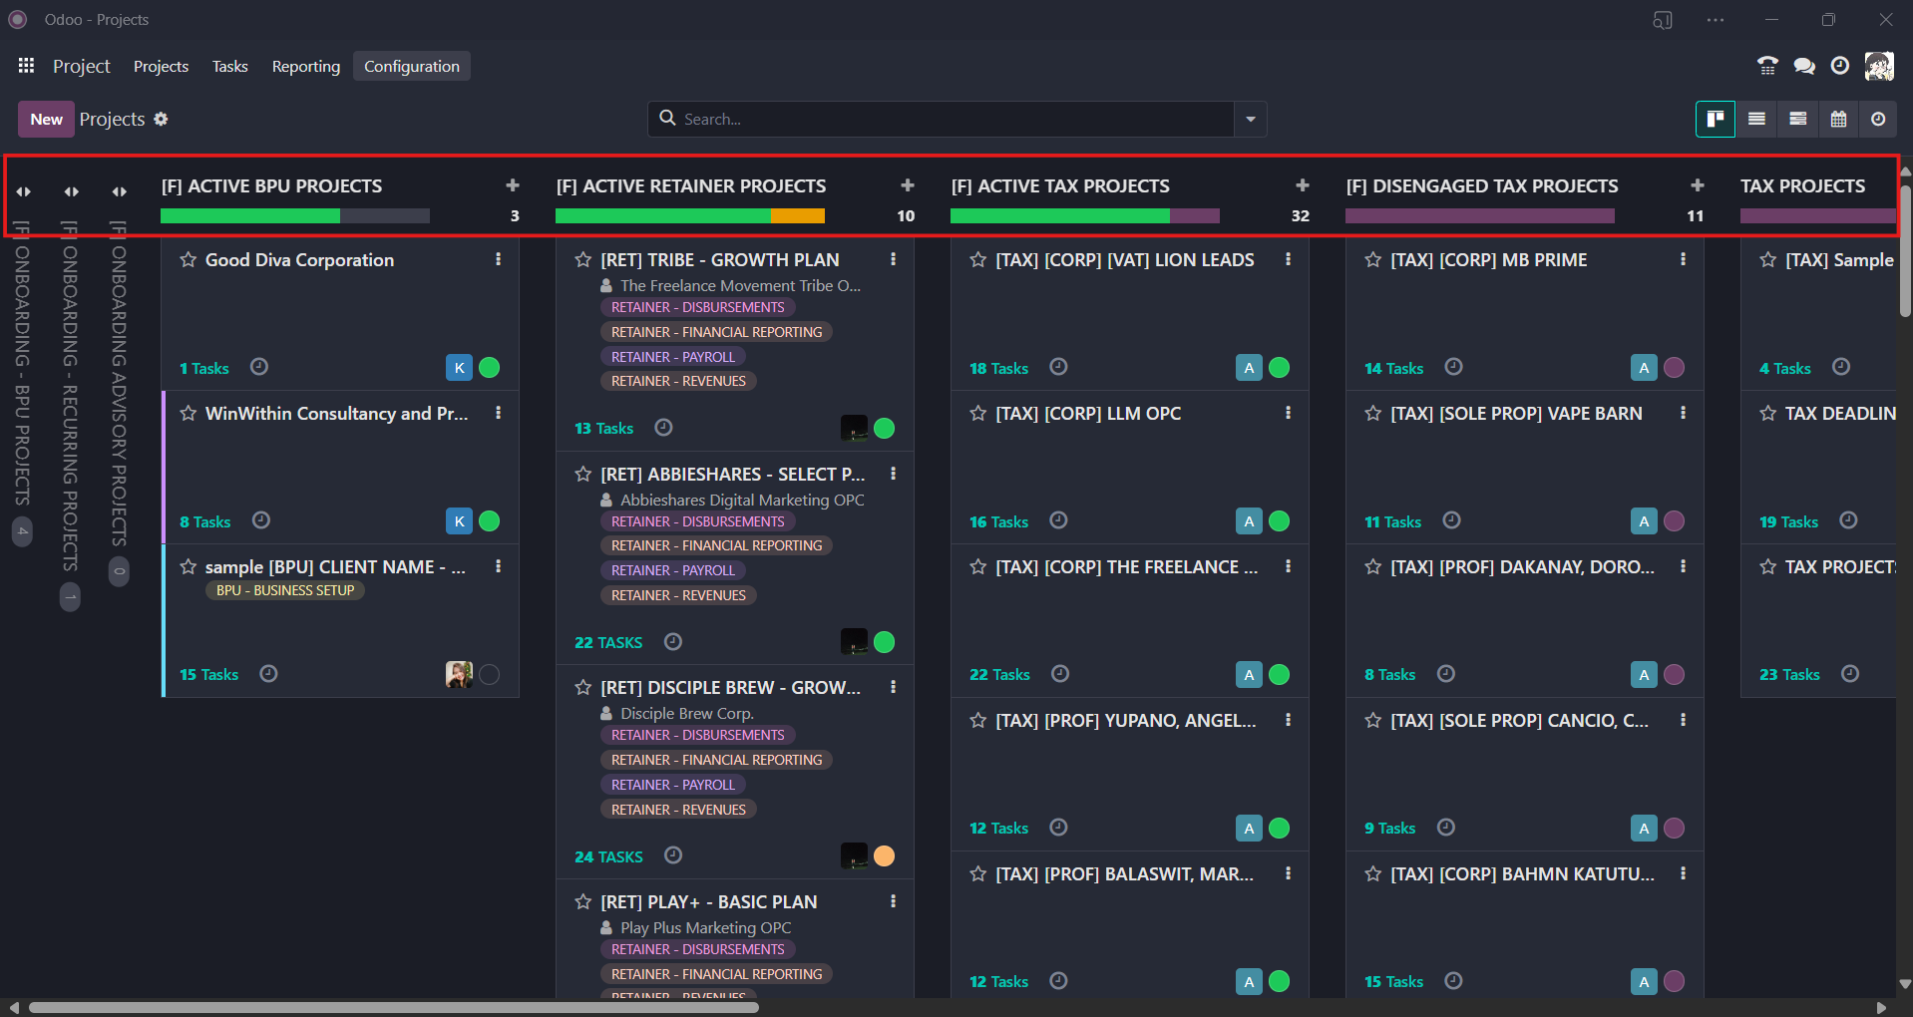Viewport: 1913px width, 1017px height.
Task: Open the apps grid menu icon
Action: pyautogui.click(x=26, y=66)
